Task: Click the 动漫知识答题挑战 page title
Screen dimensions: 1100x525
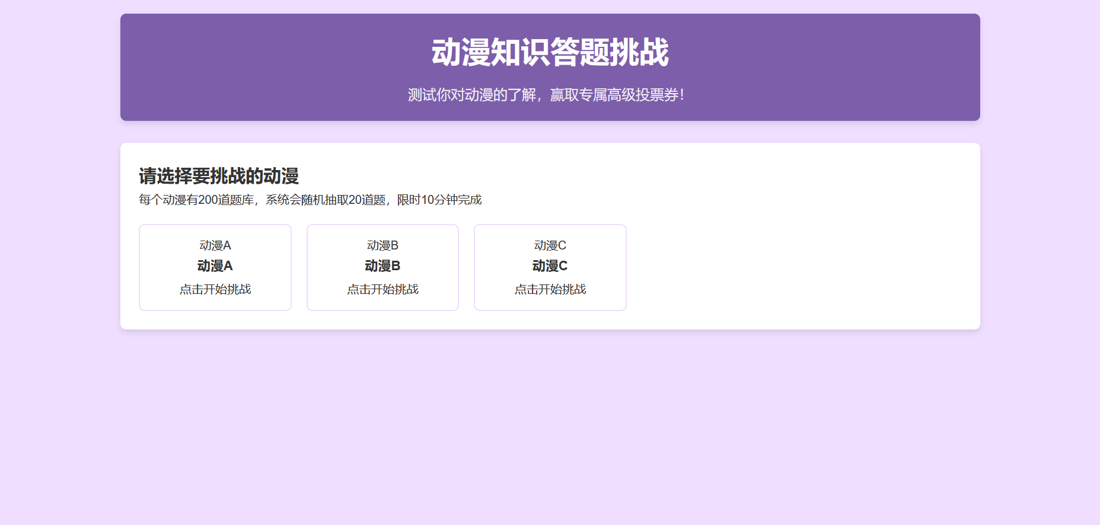Action: 550,52
